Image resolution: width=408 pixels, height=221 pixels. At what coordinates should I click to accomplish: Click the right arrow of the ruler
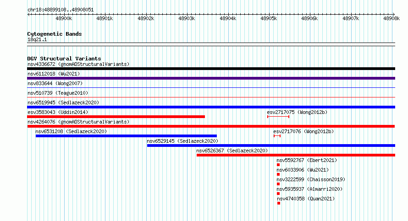[394, 14]
